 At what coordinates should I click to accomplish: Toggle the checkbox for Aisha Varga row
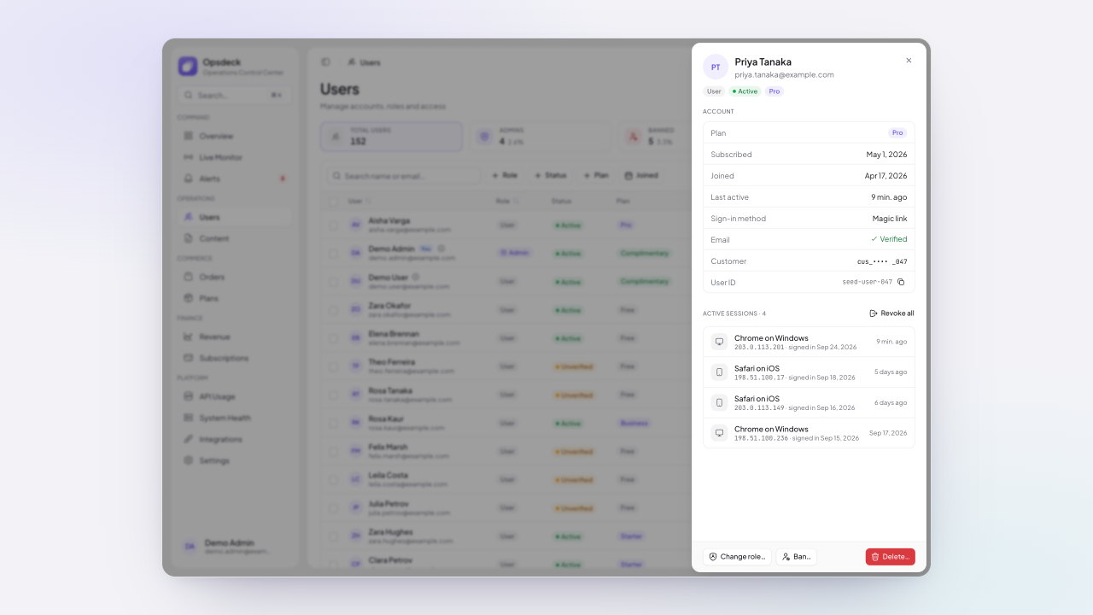tap(333, 225)
